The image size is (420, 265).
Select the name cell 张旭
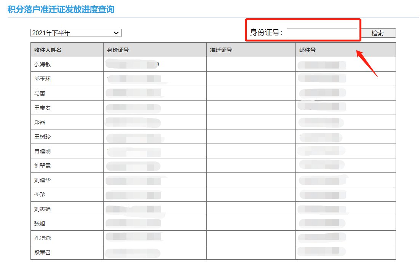click(67, 223)
